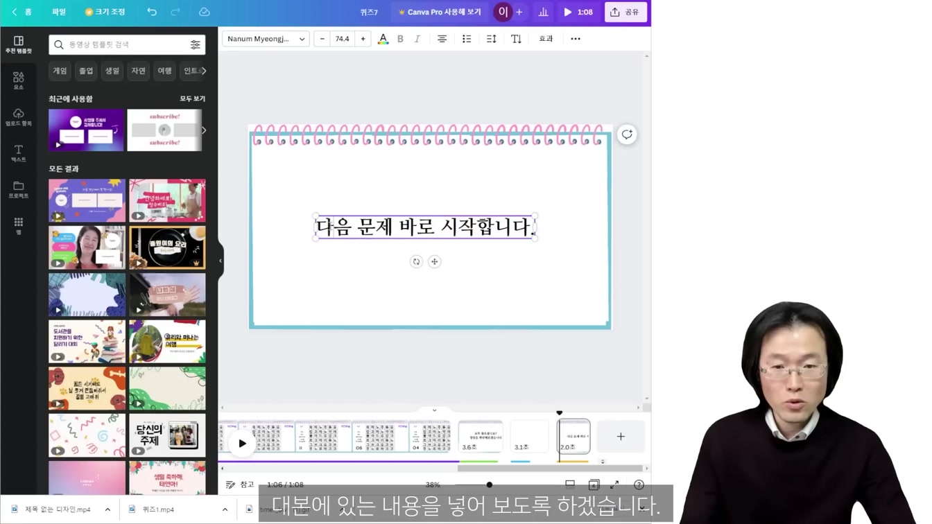Select the 2.0초 scene thumbnail
932x524 pixels.
click(574, 437)
